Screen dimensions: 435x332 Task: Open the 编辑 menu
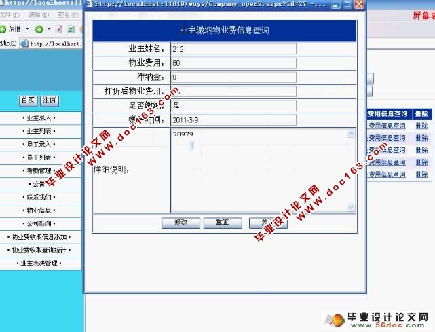coord(39,14)
